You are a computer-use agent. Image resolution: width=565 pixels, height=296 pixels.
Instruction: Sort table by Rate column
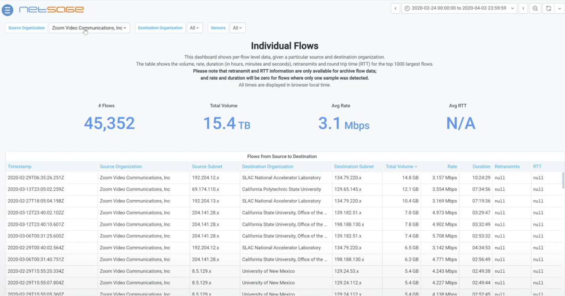[452, 167]
